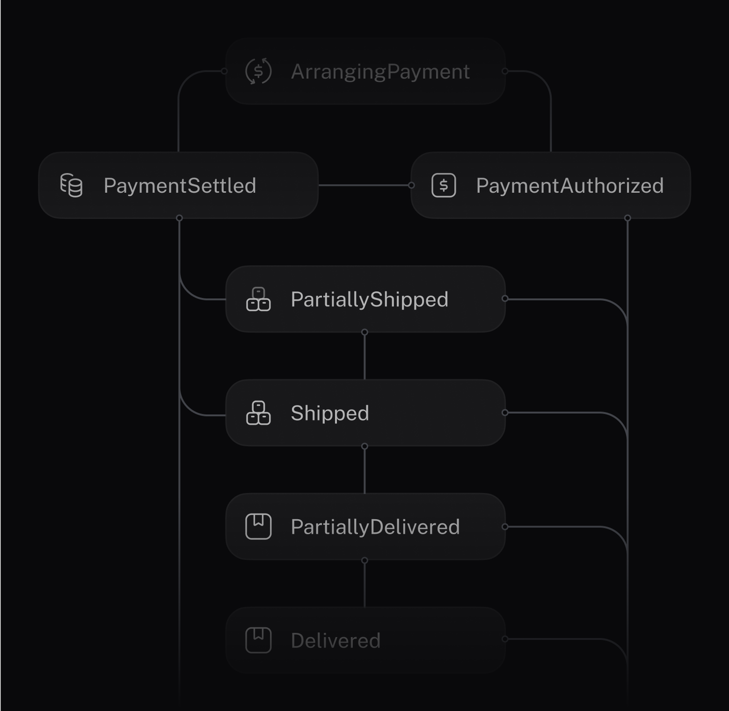
Task: Click connector dot beneath Shipped node
Action: pyautogui.click(x=364, y=446)
